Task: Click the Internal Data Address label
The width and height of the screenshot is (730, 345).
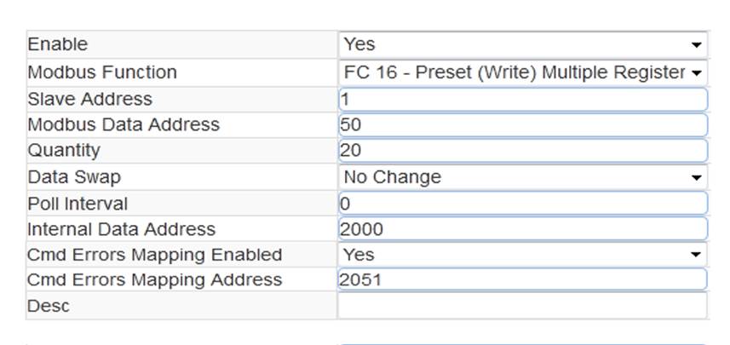Action: click(122, 229)
